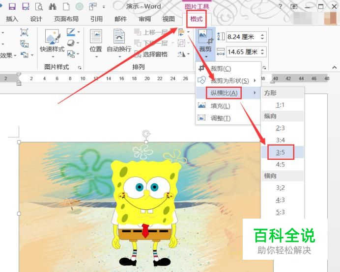Expand the Picture Border dropdown arrow
The height and width of the screenshot is (272, 340).
[79, 32]
